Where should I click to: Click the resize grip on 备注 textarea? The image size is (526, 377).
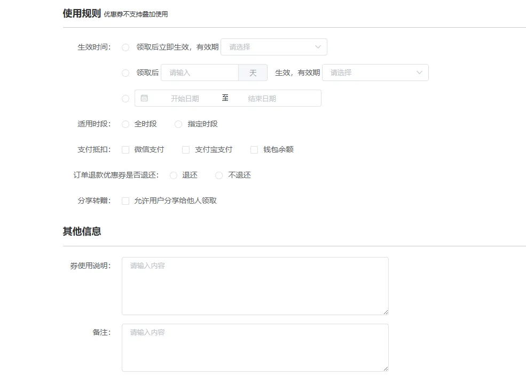point(386,368)
